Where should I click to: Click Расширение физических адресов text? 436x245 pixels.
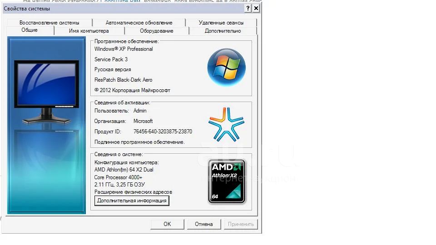pyautogui.click(x=133, y=192)
